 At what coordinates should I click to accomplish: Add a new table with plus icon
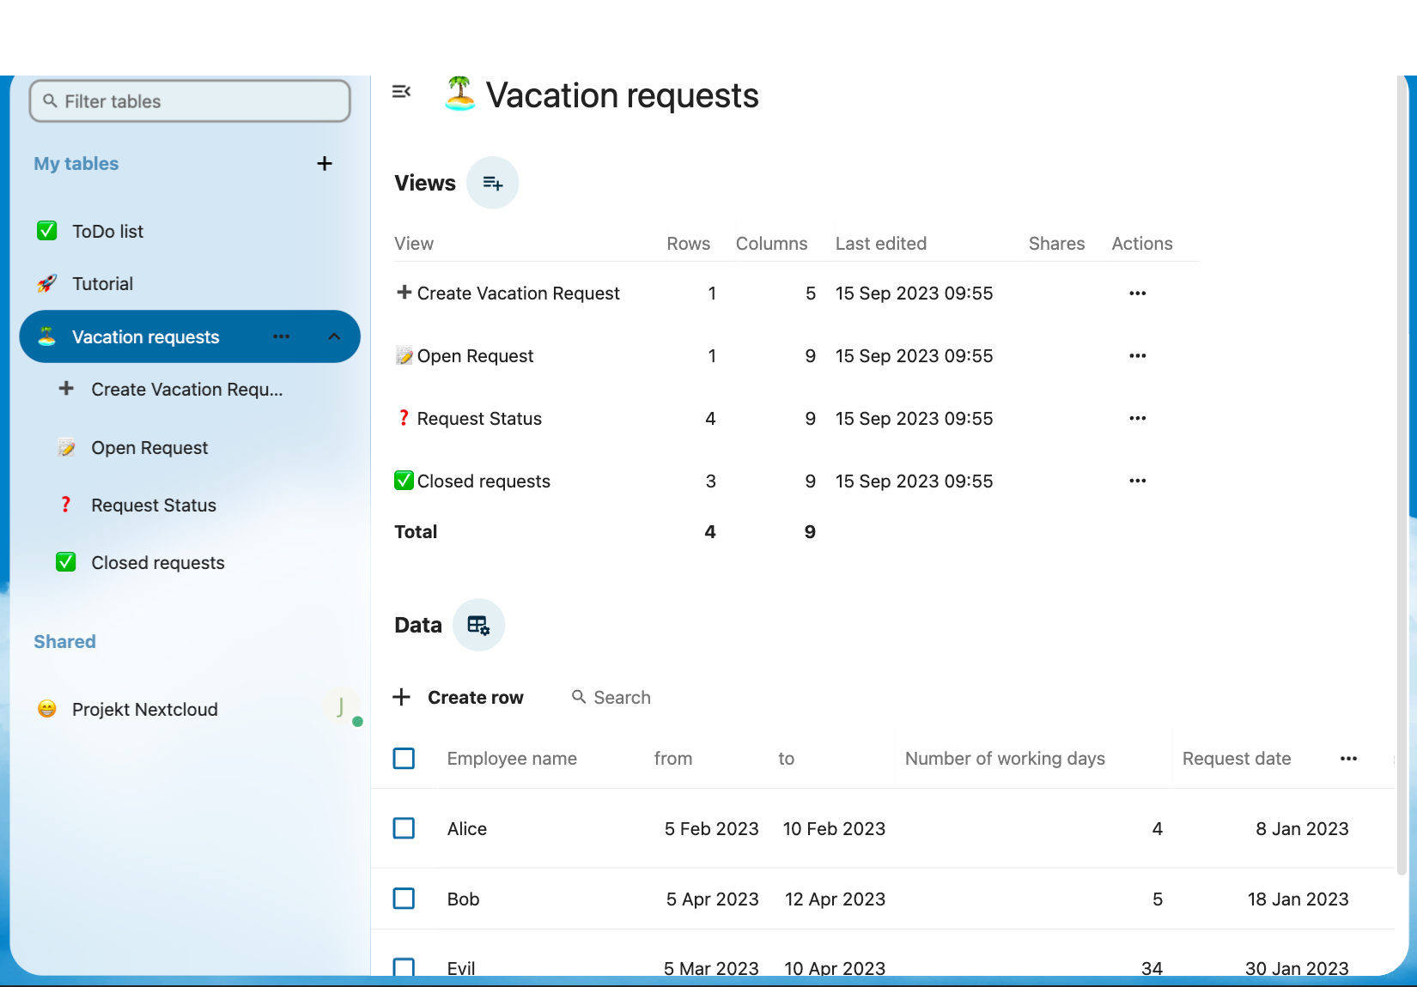click(x=325, y=164)
